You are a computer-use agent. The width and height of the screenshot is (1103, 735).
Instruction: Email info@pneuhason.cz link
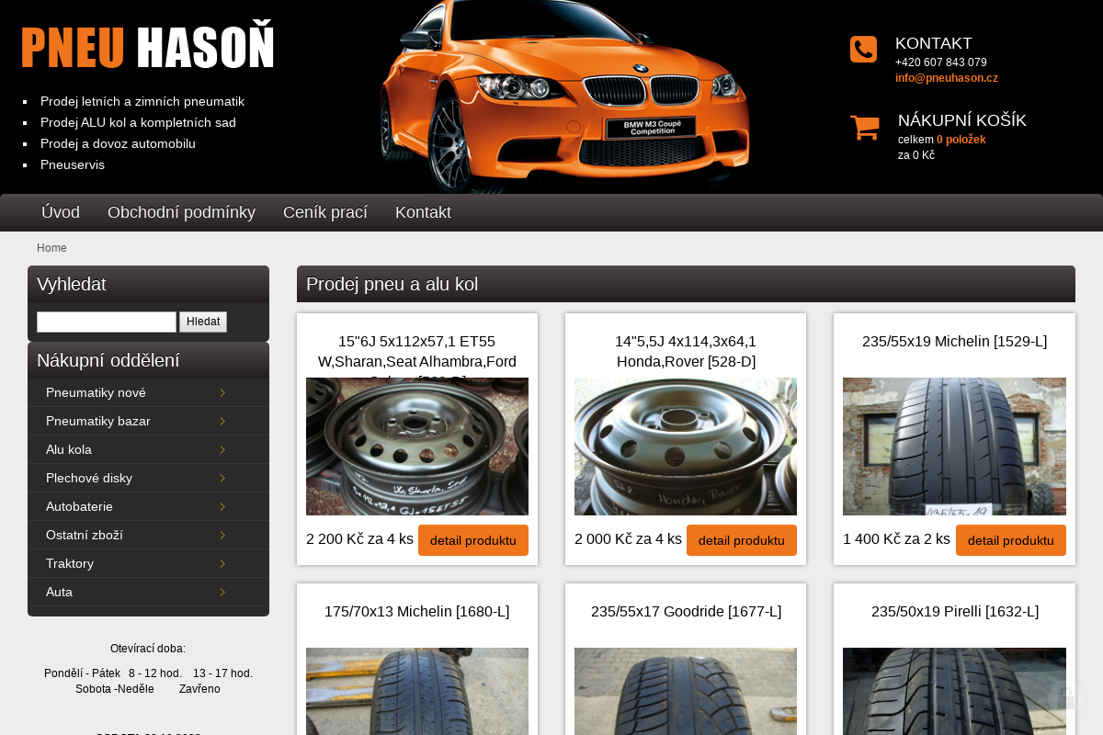(x=946, y=78)
